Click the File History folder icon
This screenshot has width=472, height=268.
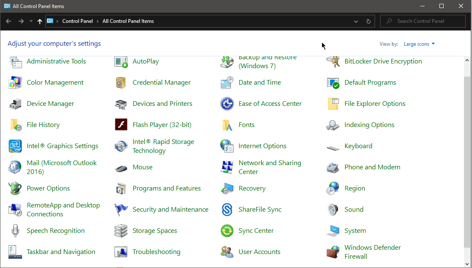coord(15,125)
